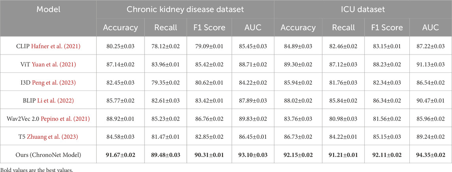Select the Model column header

click(49, 10)
